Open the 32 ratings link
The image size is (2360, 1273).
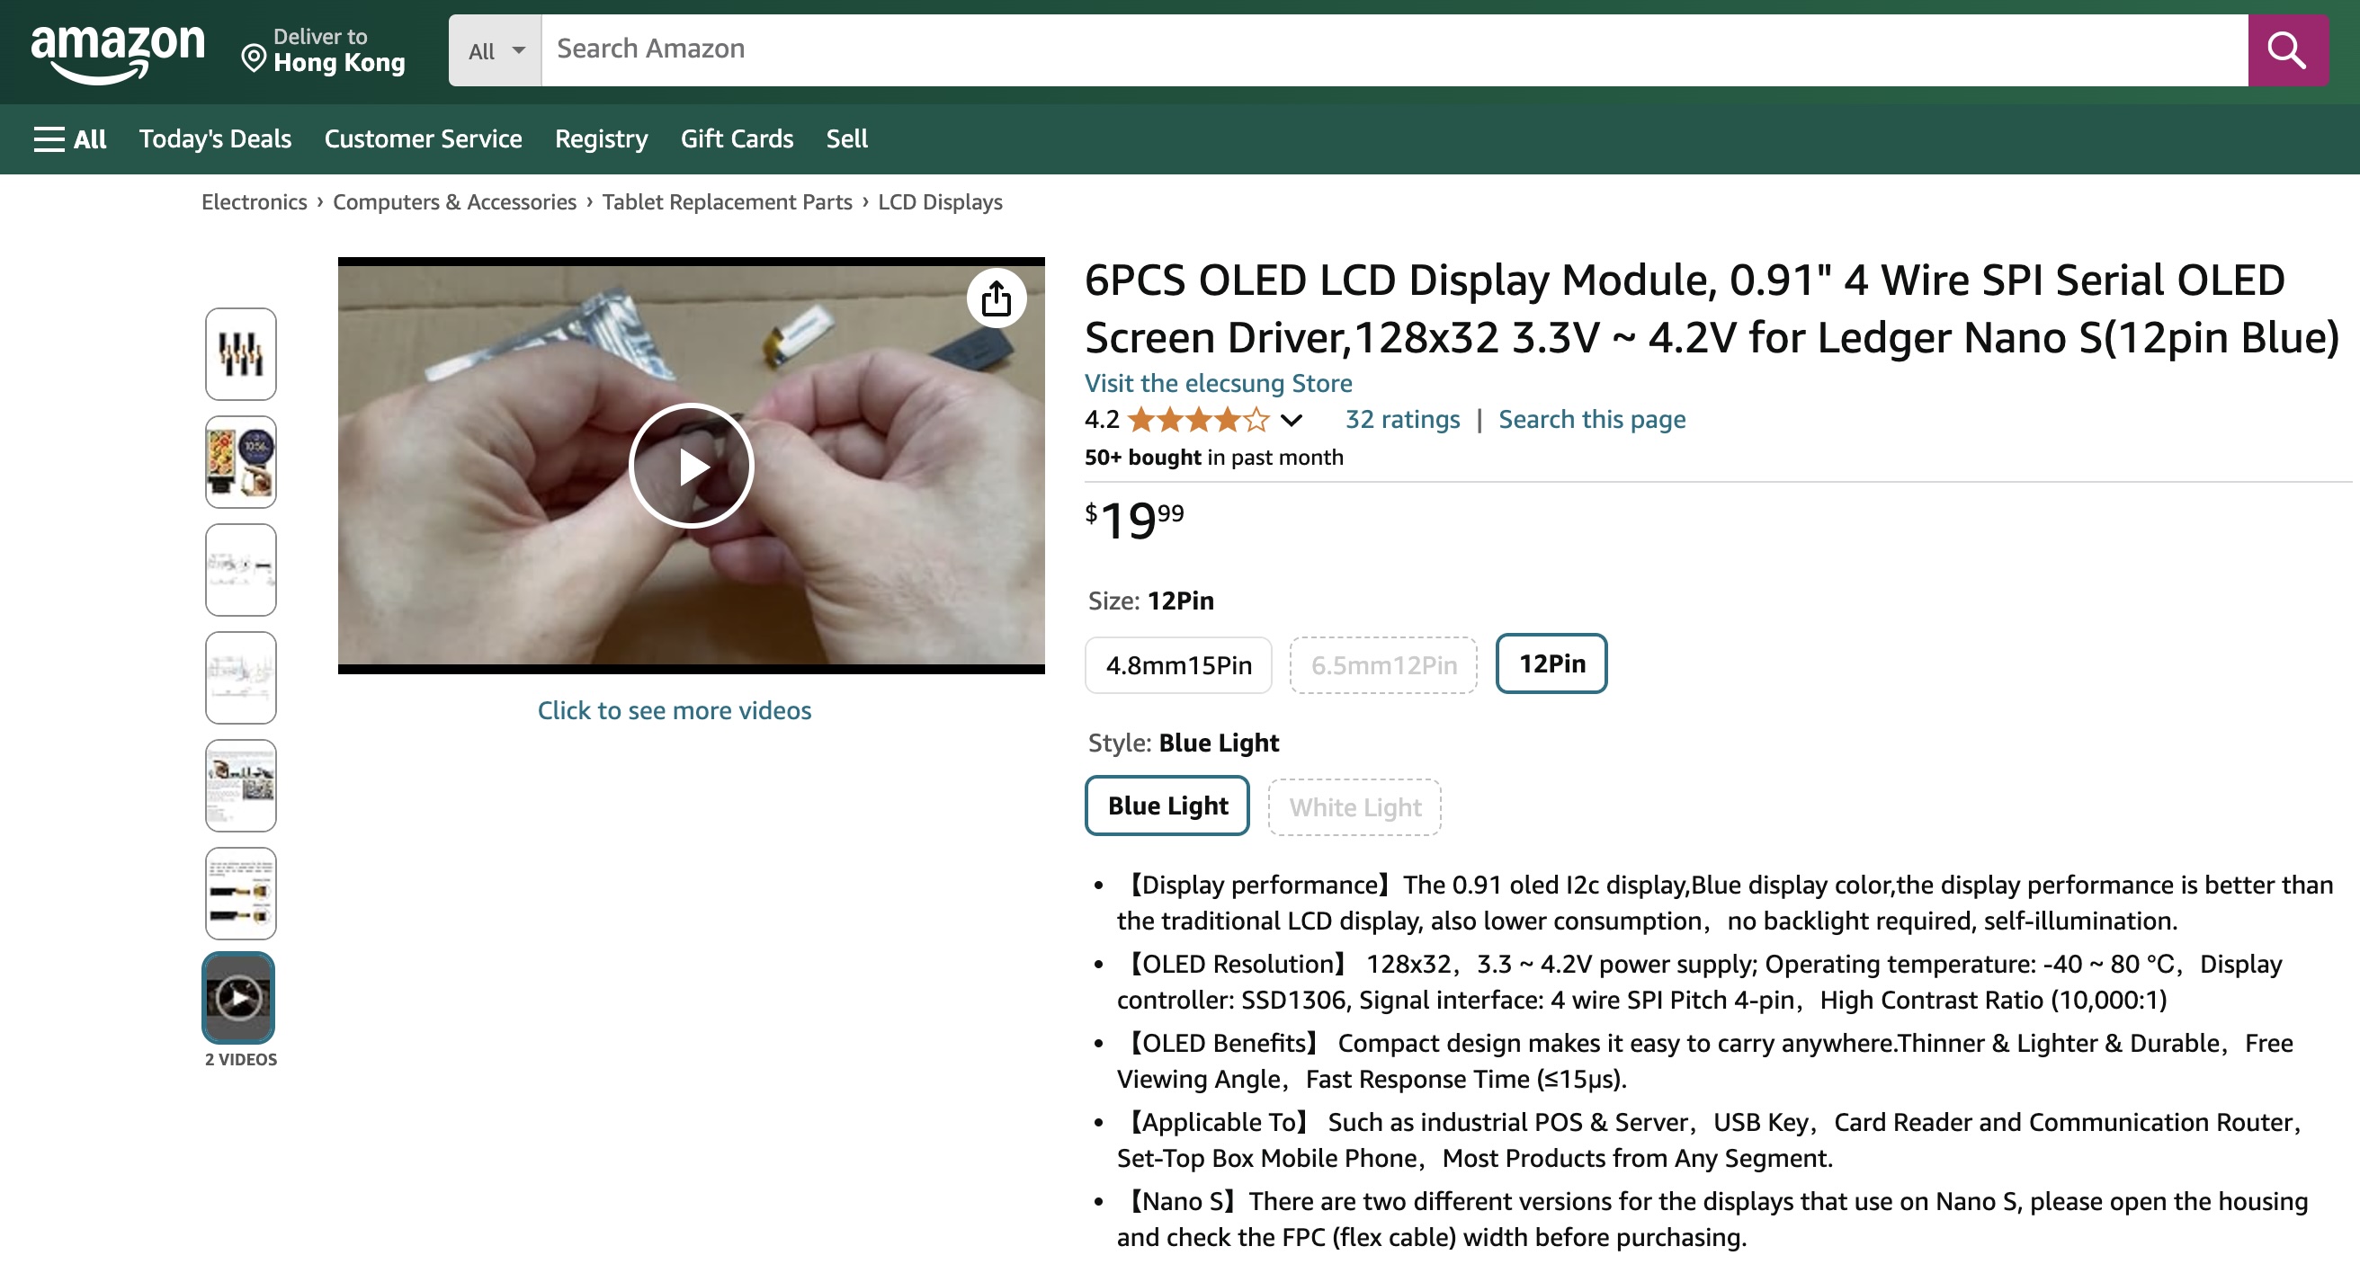[x=1402, y=420]
